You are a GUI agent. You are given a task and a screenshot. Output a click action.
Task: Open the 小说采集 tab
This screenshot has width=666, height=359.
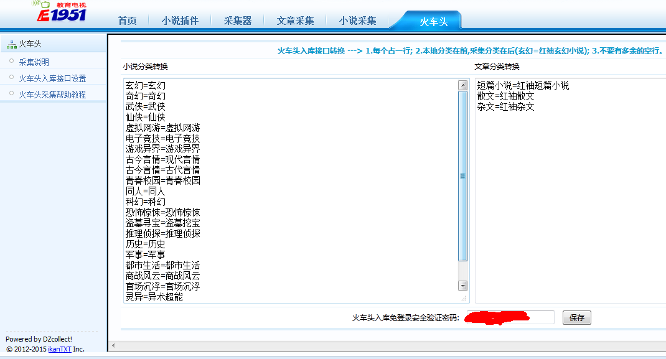(x=357, y=21)
